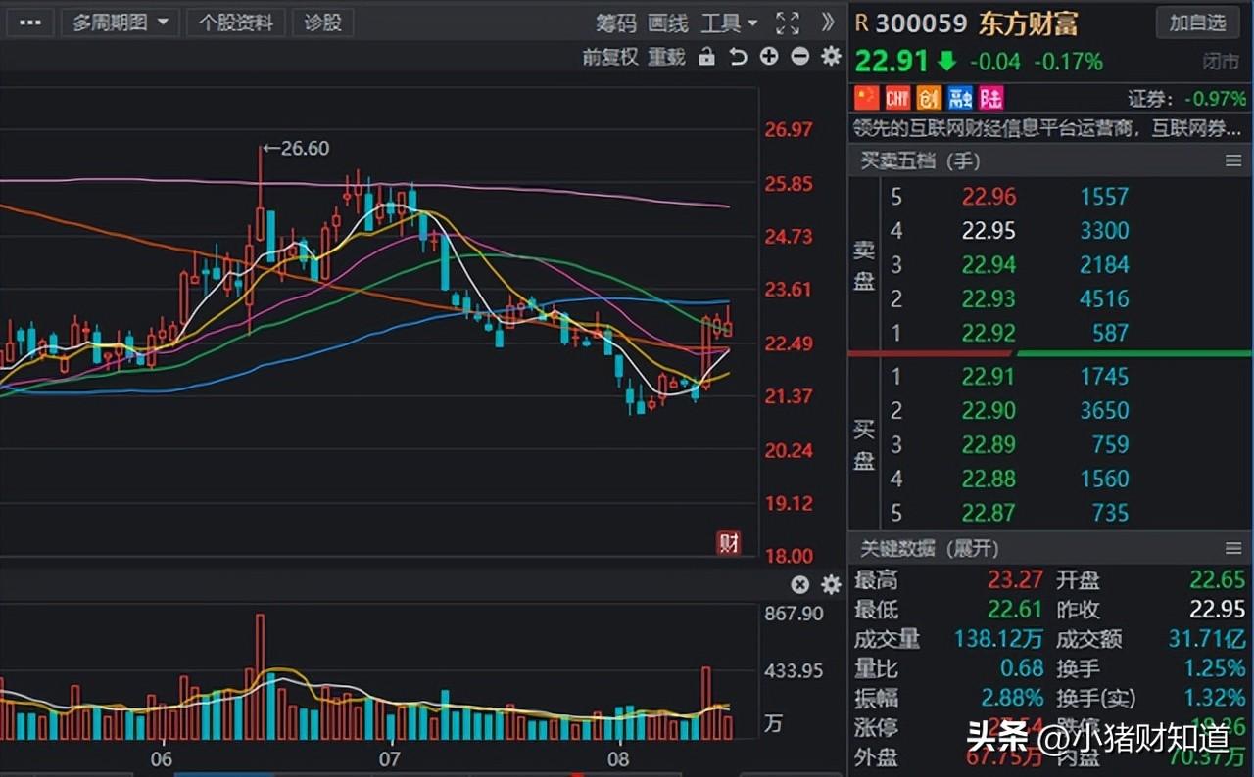Click 量比 value 0.68
Viewport: 1254px width, 777px height.
[x=1022, y=669]
